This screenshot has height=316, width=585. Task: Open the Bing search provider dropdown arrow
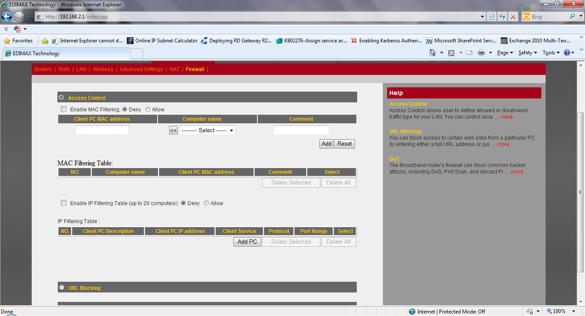point(580,17)
